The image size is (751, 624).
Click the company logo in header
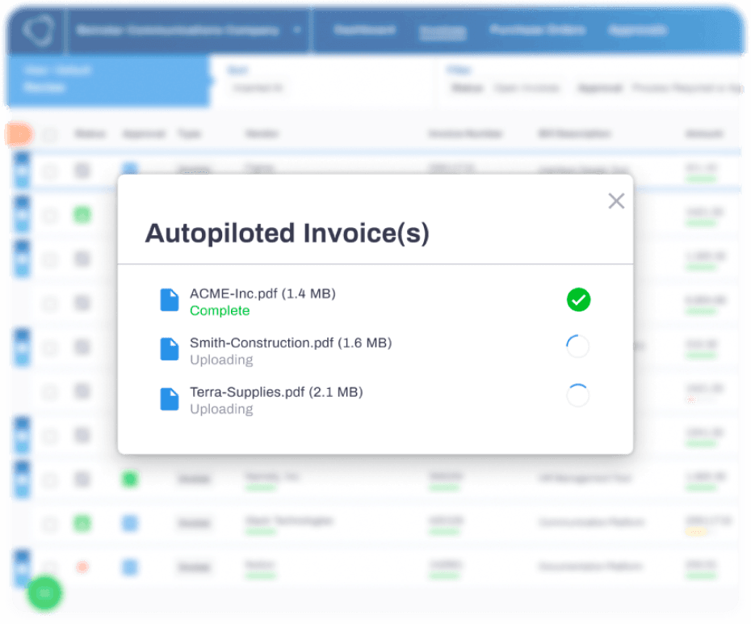point(35,31)
